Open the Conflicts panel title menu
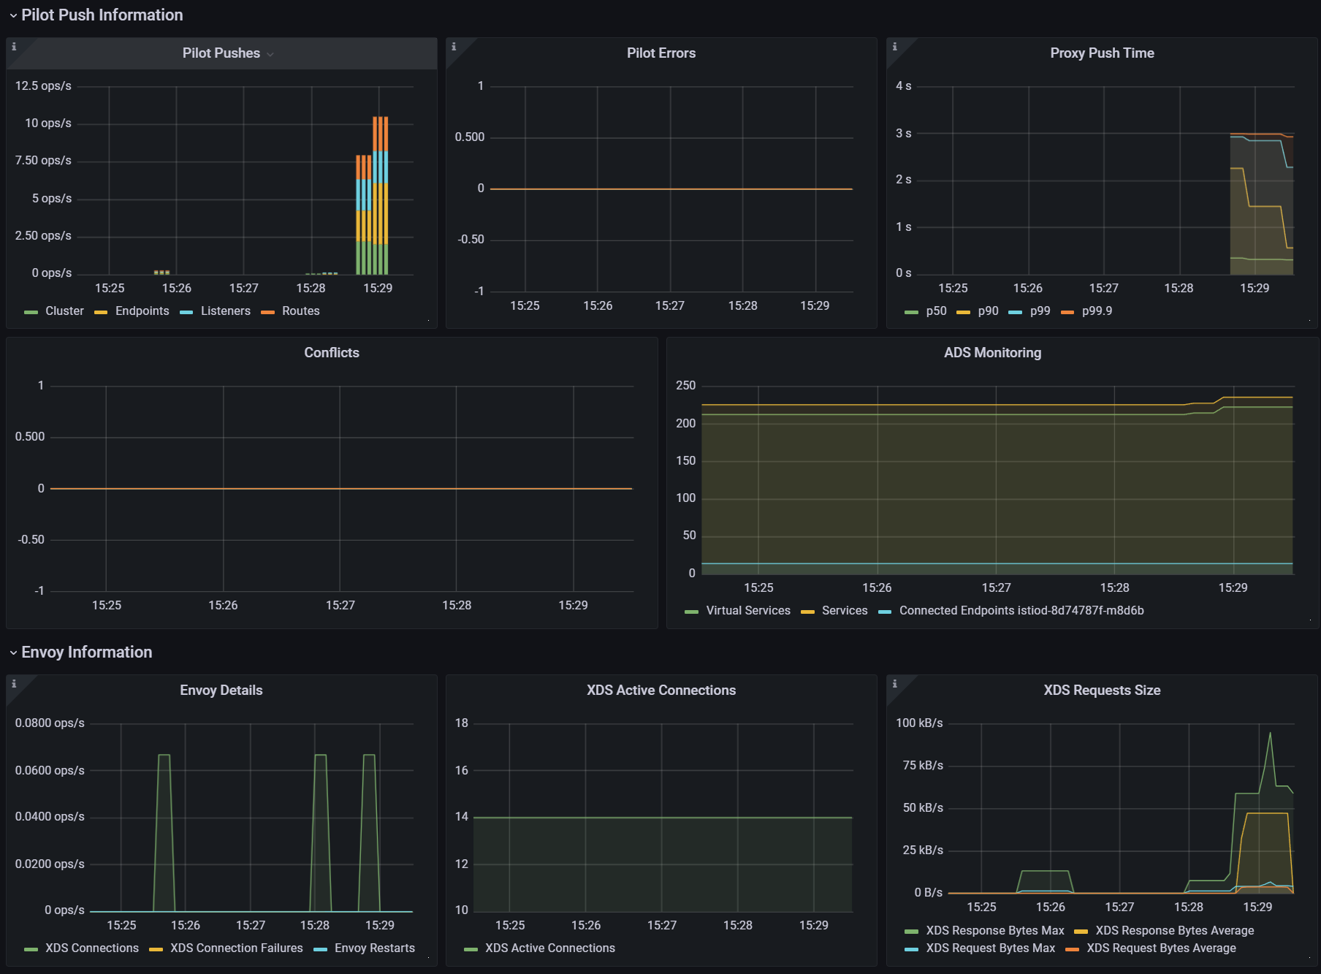This screenshot has height=974, width=1321. point(332,353)
